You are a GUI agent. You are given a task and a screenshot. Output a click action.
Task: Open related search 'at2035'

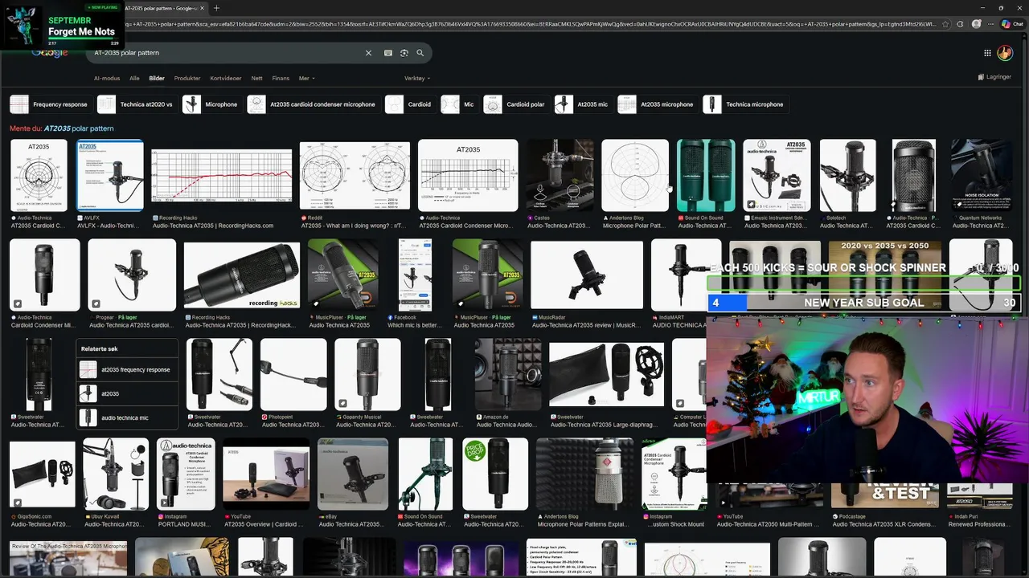click(x=126, y=394)
